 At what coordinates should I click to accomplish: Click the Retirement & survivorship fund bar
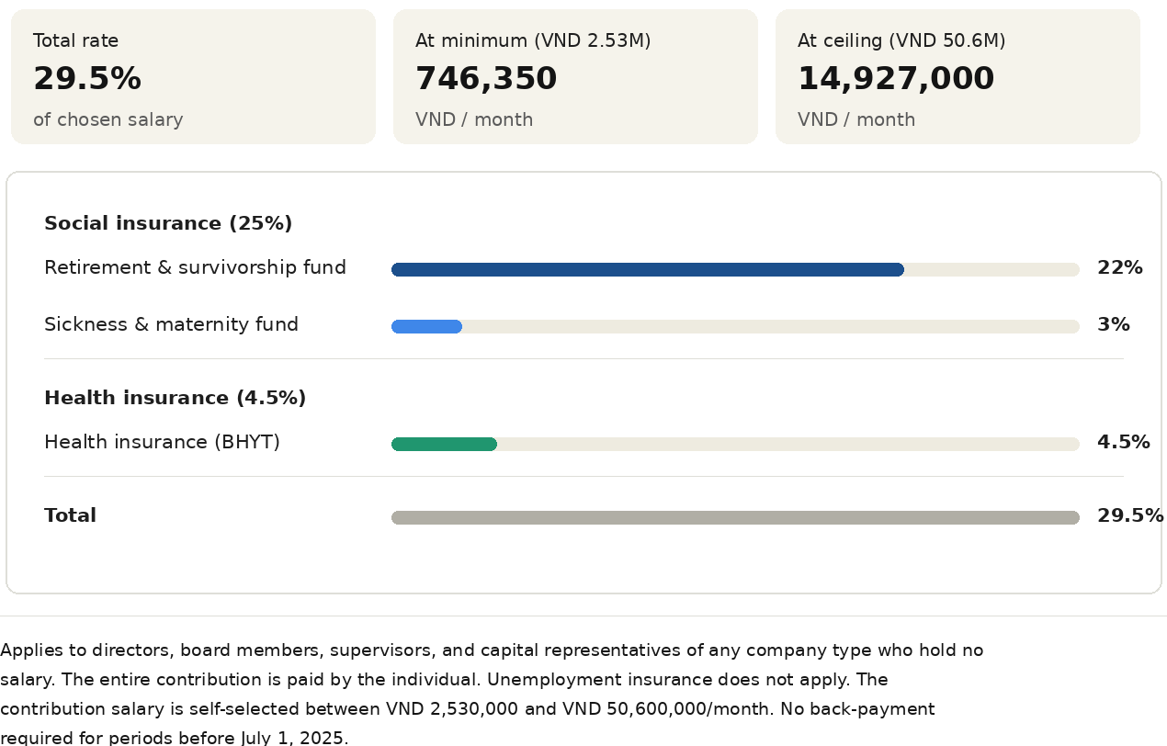coord(735,269)
